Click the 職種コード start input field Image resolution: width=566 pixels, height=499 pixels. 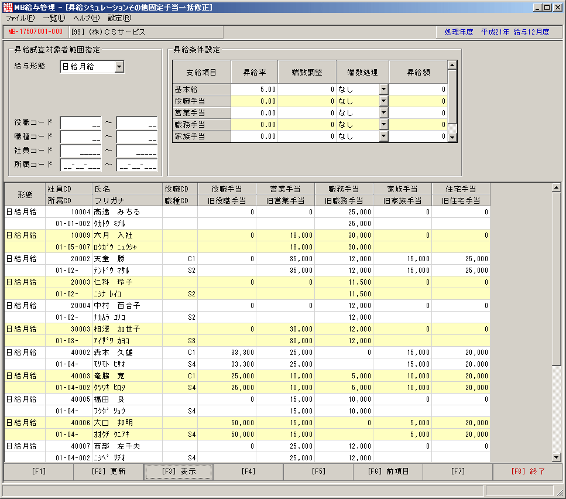click(x=81, y=137)
